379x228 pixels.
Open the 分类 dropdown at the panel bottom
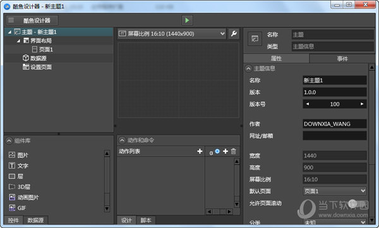[335, 222]
